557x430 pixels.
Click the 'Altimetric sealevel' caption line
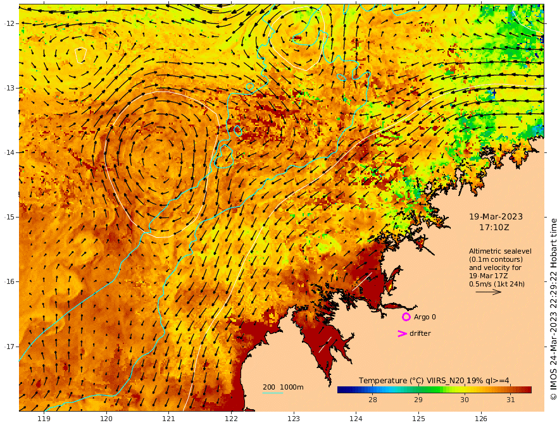[x=500, y=251]
